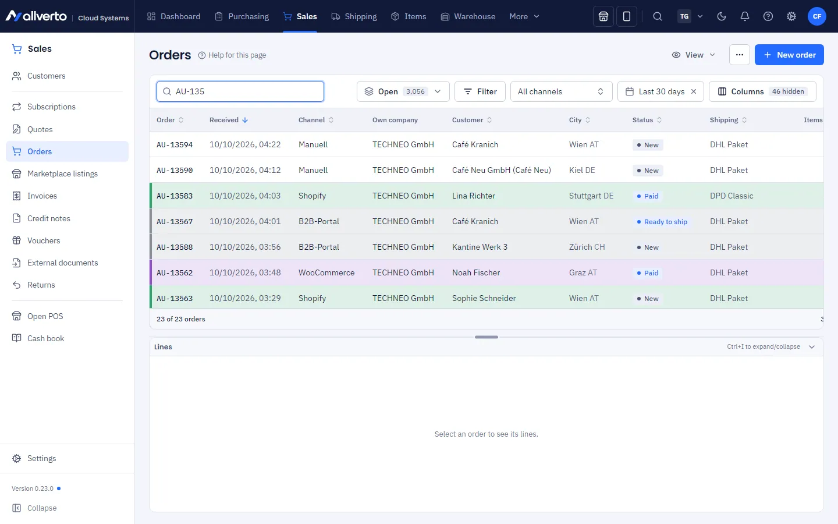Image resolution: width=838 pixels, height=524 pixels.
Task: Go to Customers in sidebar
Action: (67, 76)
